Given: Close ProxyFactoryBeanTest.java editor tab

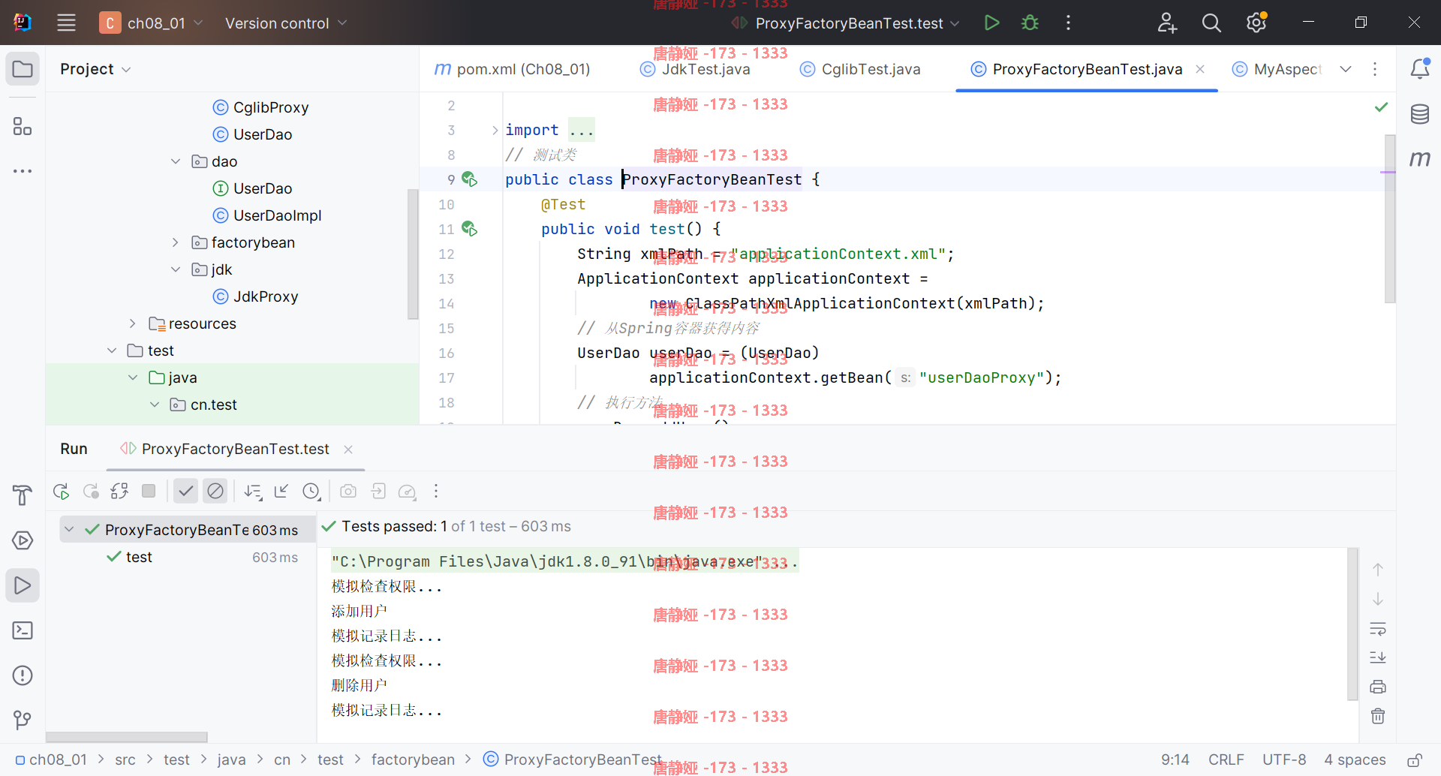Looking at the screenshot, I should click(x=1200, y=69).
